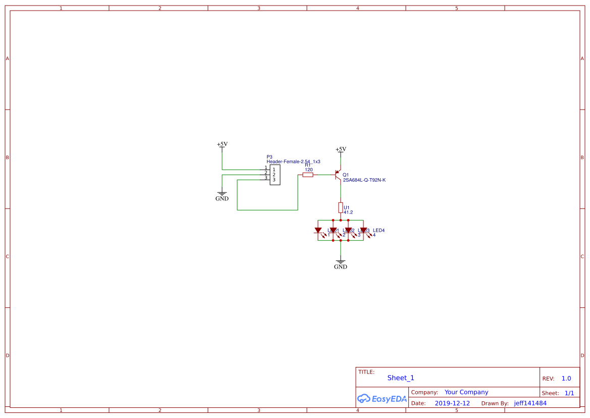Click the resistor U1 labeled 41.2
Image resolution: width=590 pixels, height=418 pixels.
tap(340, 207)
